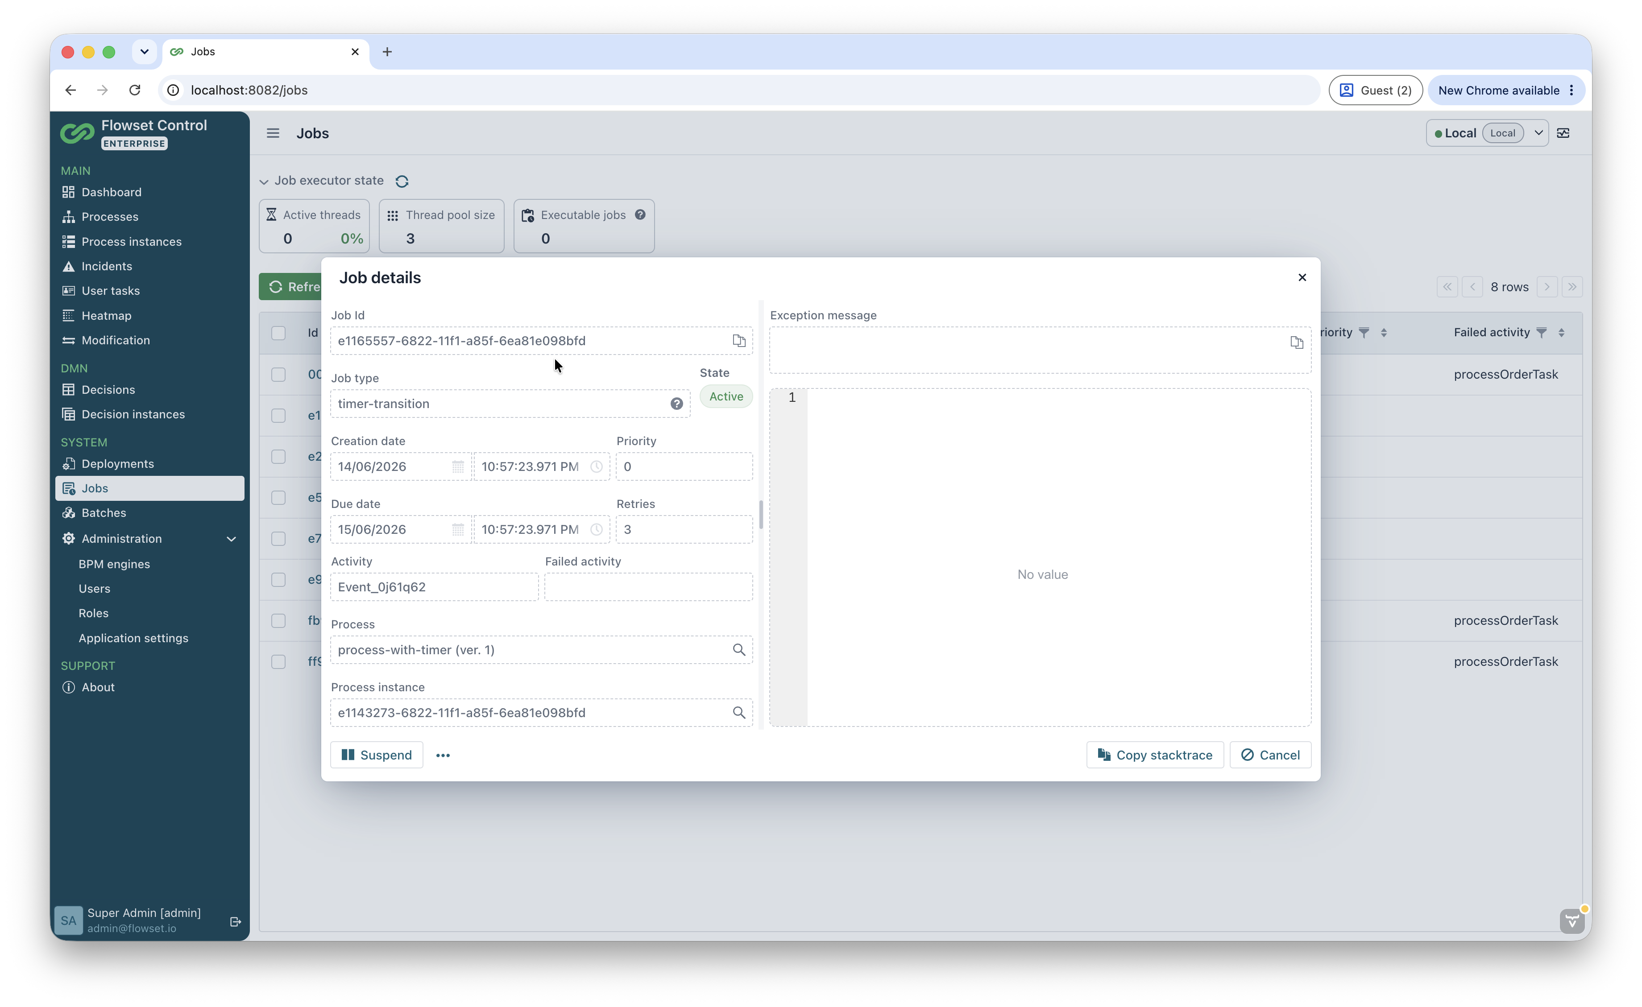Go to the last page of jobs
The image size is (1642, 1007).
(1572, 287)
